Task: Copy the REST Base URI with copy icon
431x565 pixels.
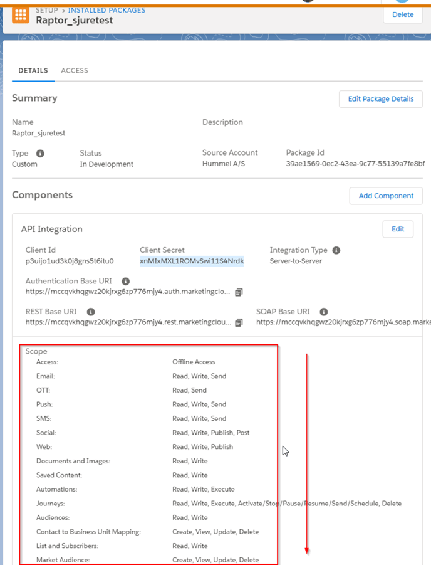Action: [x=239, y=322]
